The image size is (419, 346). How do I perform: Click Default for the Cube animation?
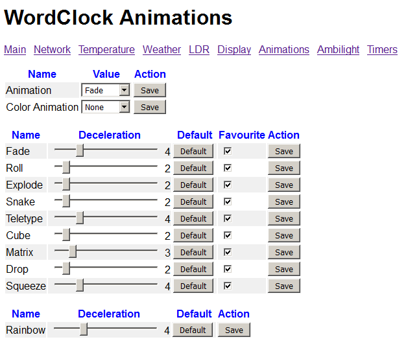tap(193, 235)
